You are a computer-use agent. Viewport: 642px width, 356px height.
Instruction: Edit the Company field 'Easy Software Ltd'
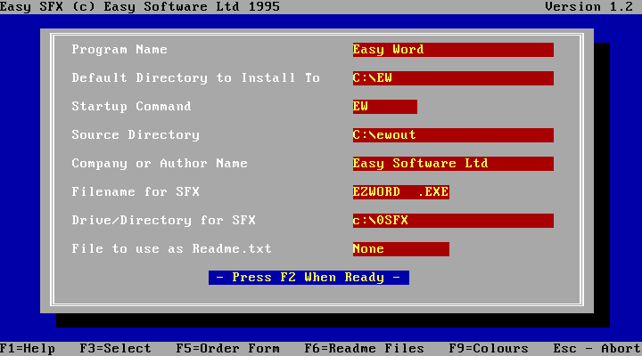pos(453,164)
